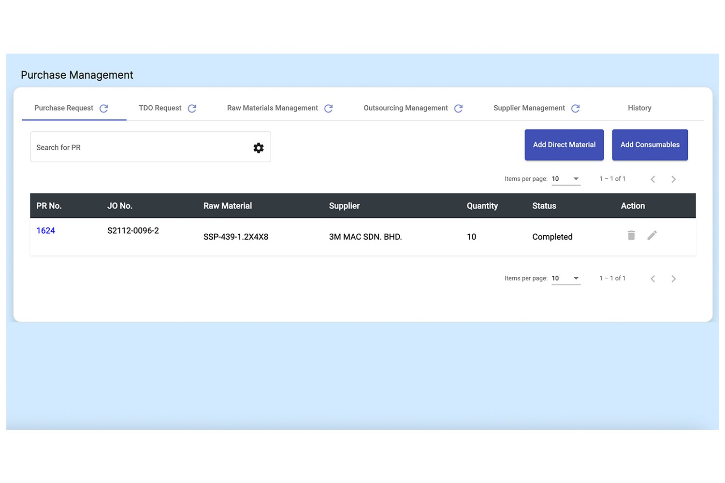Switch to the History tab
725x483 pixels.
(x=639, y=108)
